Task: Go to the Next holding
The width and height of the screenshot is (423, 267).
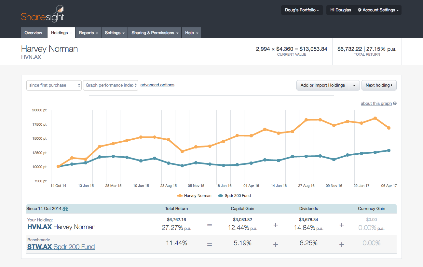Action: (379, 85)
